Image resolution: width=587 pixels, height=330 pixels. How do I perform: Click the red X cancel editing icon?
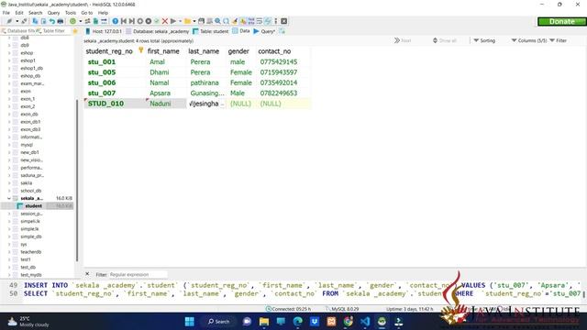[x=165, y=21]
